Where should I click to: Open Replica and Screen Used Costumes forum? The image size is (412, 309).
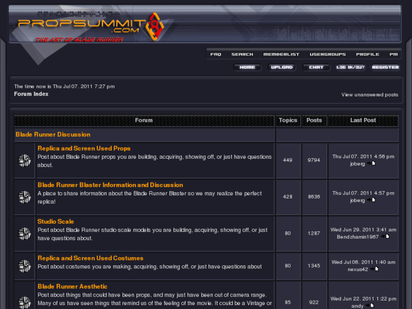click(90, 258)
